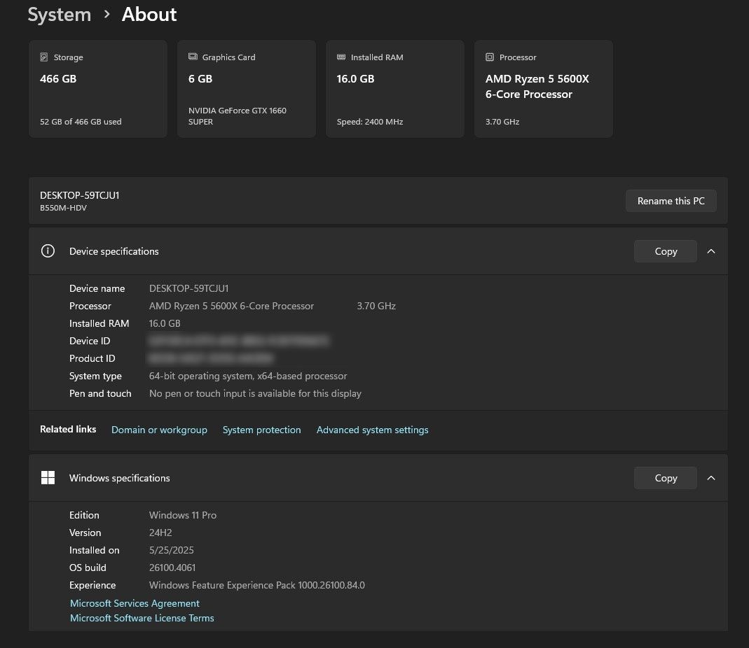The image size is (749, 648).
Task: Click the Experience label
Action: click(92, 585)
